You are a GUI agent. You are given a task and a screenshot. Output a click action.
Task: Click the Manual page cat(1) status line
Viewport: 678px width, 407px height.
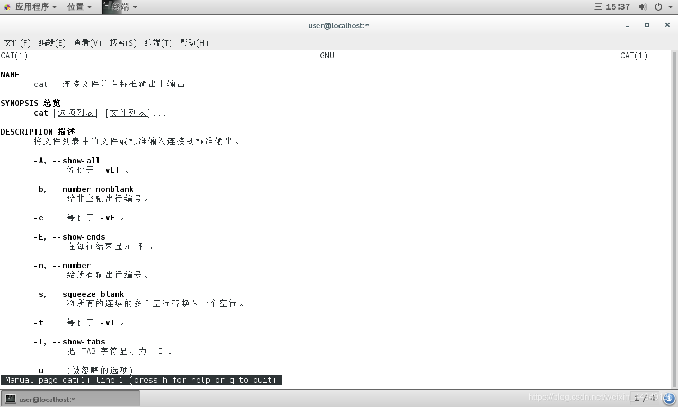[x=141, y=380]
